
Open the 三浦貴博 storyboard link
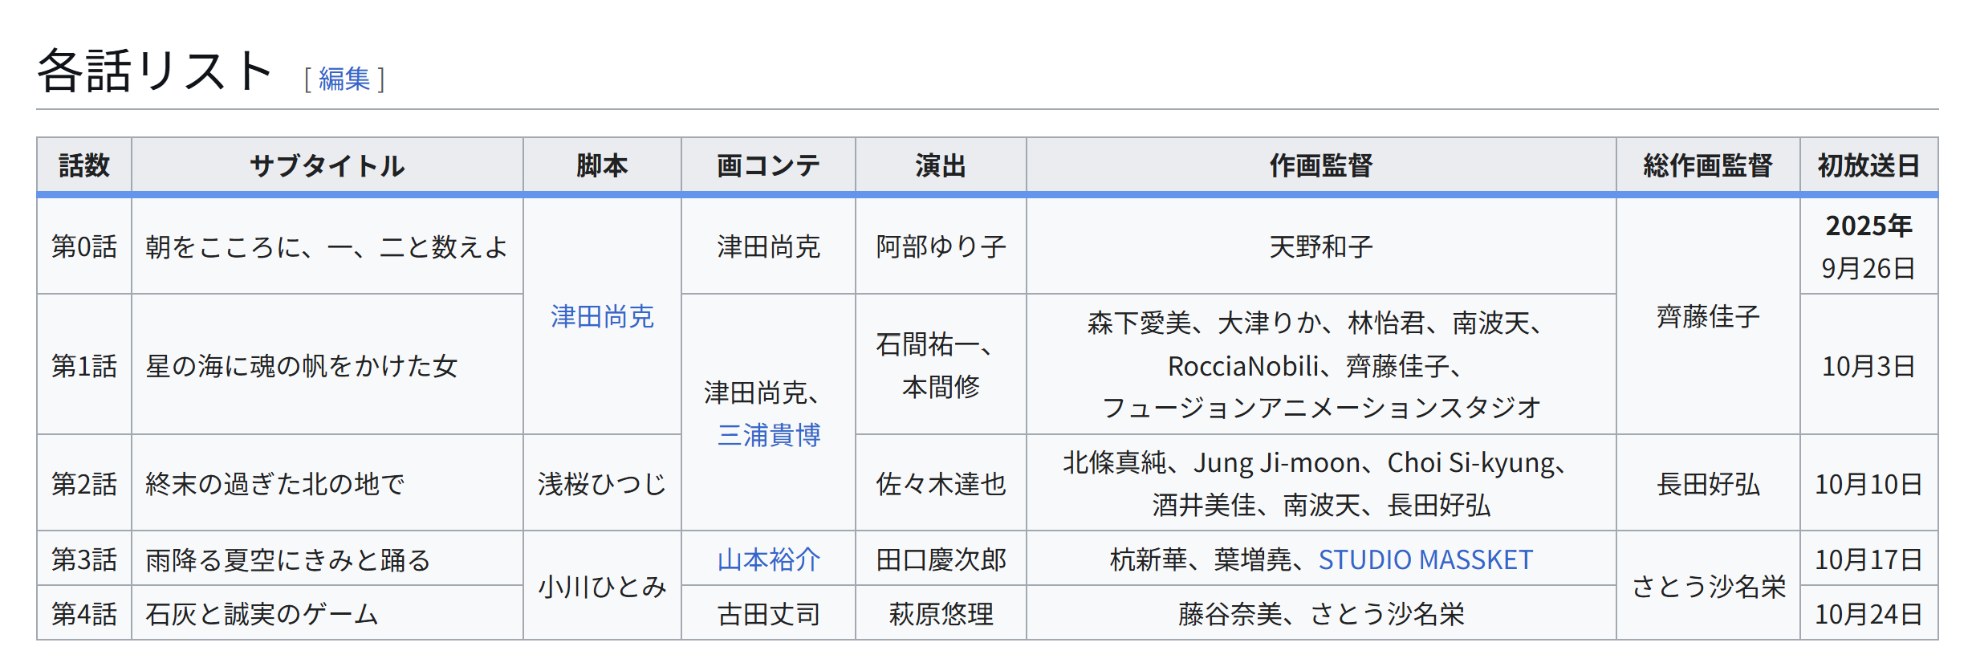point(768,435)
